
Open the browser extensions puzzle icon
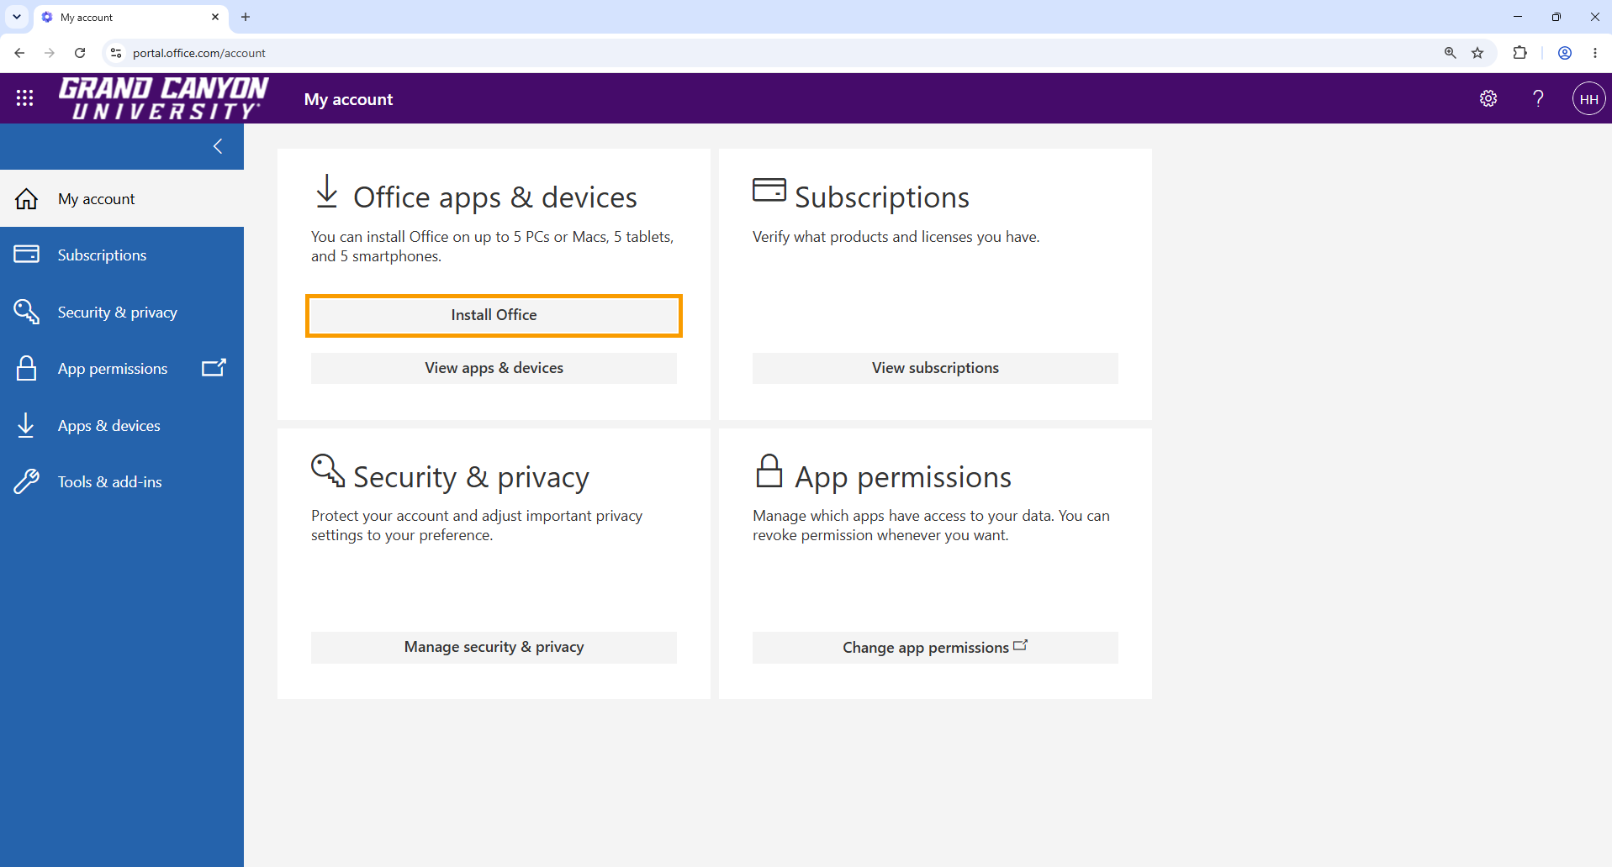[1520, 53]
